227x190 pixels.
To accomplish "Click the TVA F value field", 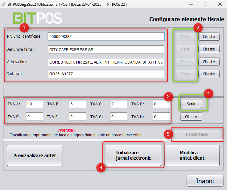I will 78,117.
